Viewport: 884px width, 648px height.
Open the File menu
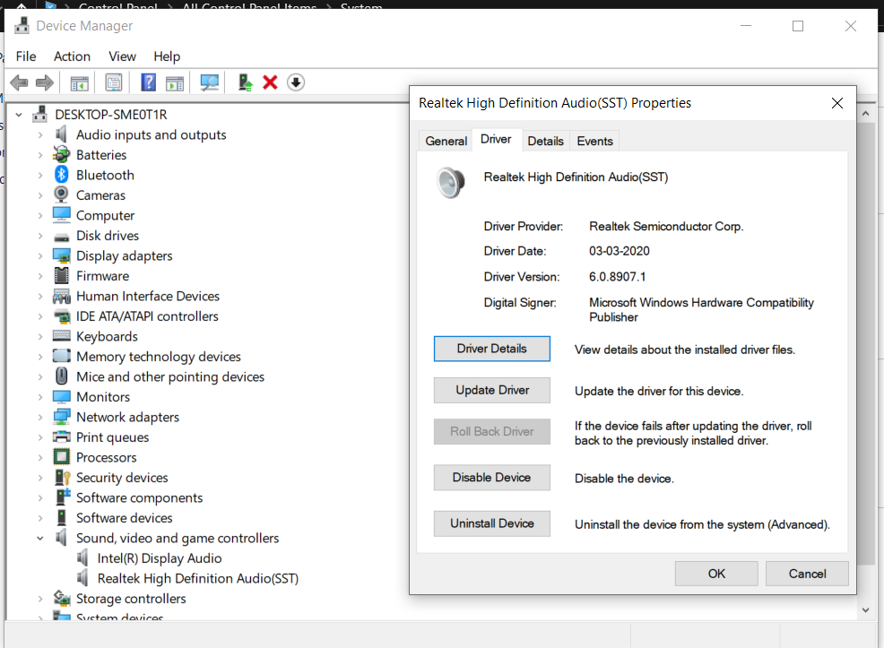coord(26,56)
